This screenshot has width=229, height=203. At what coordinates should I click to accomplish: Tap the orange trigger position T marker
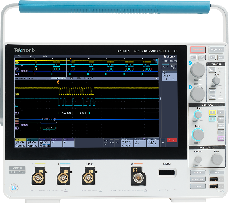58,83
